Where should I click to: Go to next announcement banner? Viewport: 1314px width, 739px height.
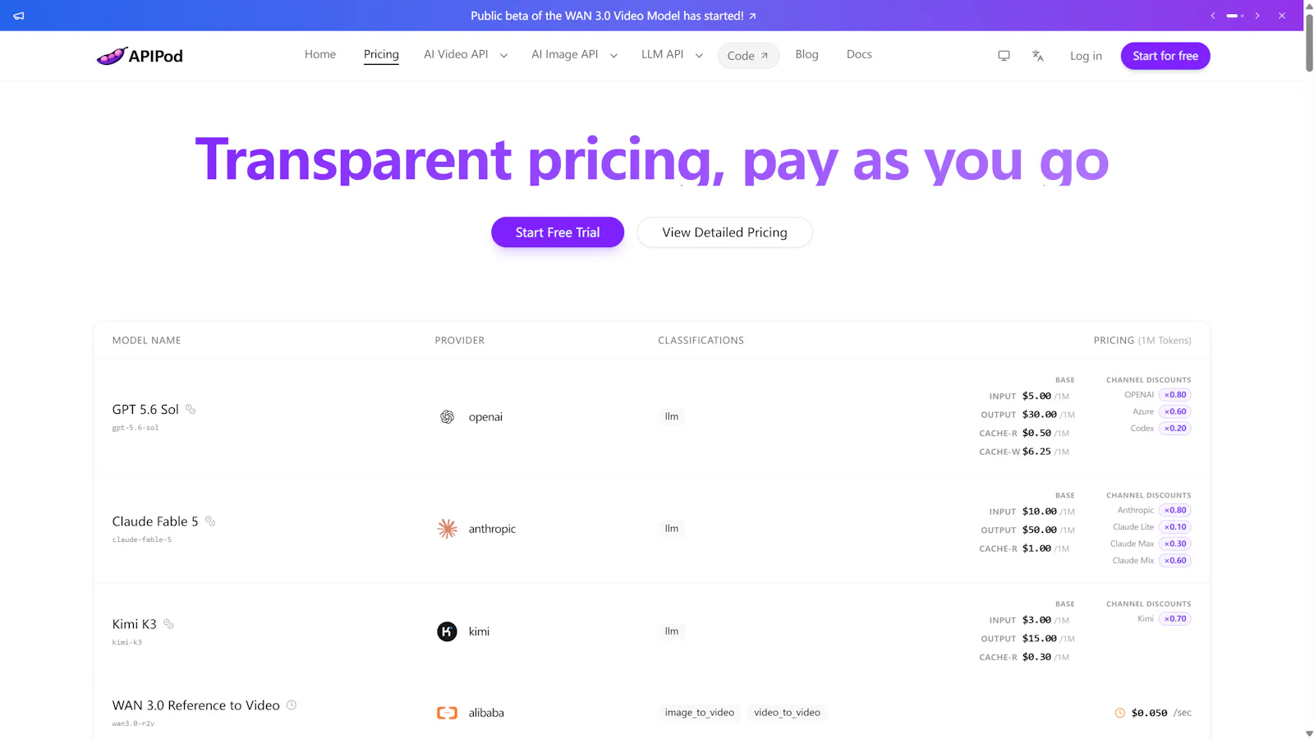pyautogui.click(x=1257, y=16)
